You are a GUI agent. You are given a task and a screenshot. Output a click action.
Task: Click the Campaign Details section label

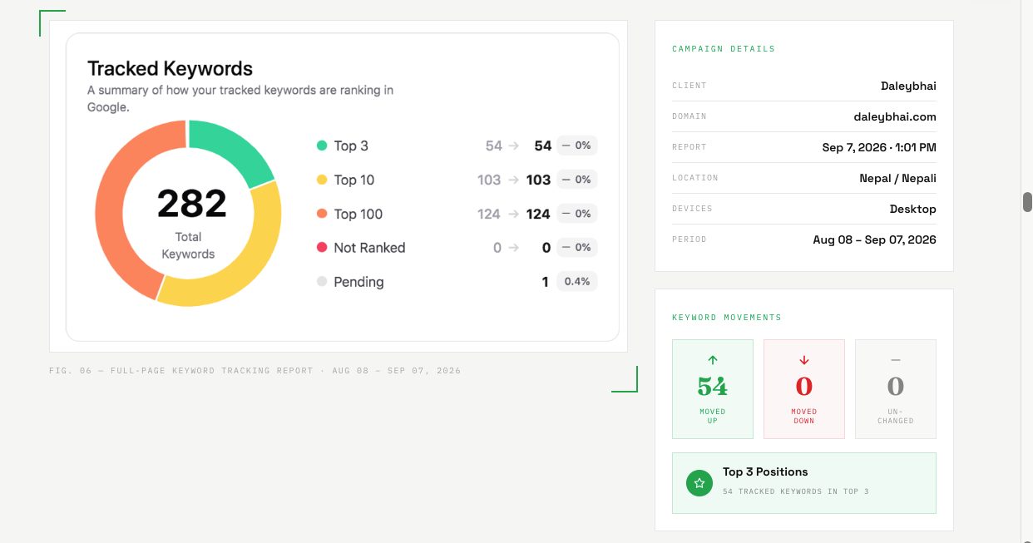point(724,49)
